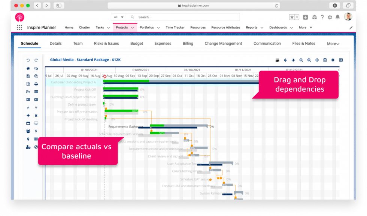Image resolution: width=367 pixels, height=216 pixels.
Task: Click the save icon in the left sidebar
Action: click(x=28, y=76)
